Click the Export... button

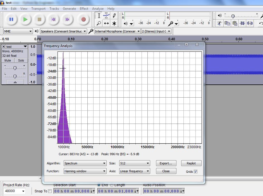click(x=166, y=163)
